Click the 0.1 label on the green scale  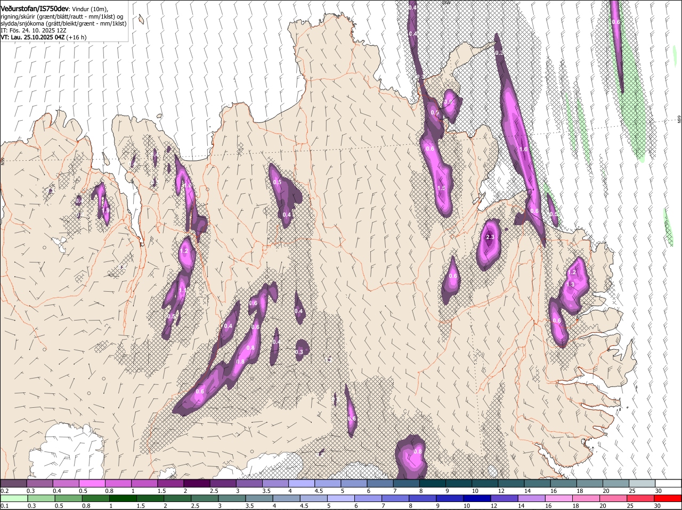[4, 506]
